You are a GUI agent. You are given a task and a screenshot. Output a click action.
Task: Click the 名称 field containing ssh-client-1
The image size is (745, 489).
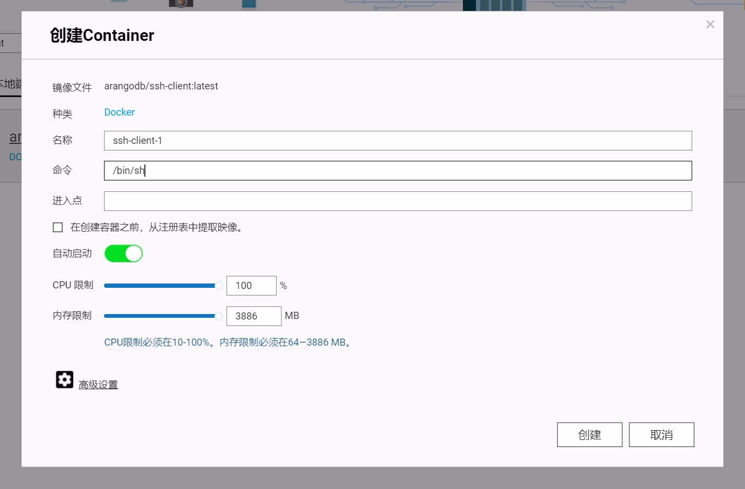(398, 141)
